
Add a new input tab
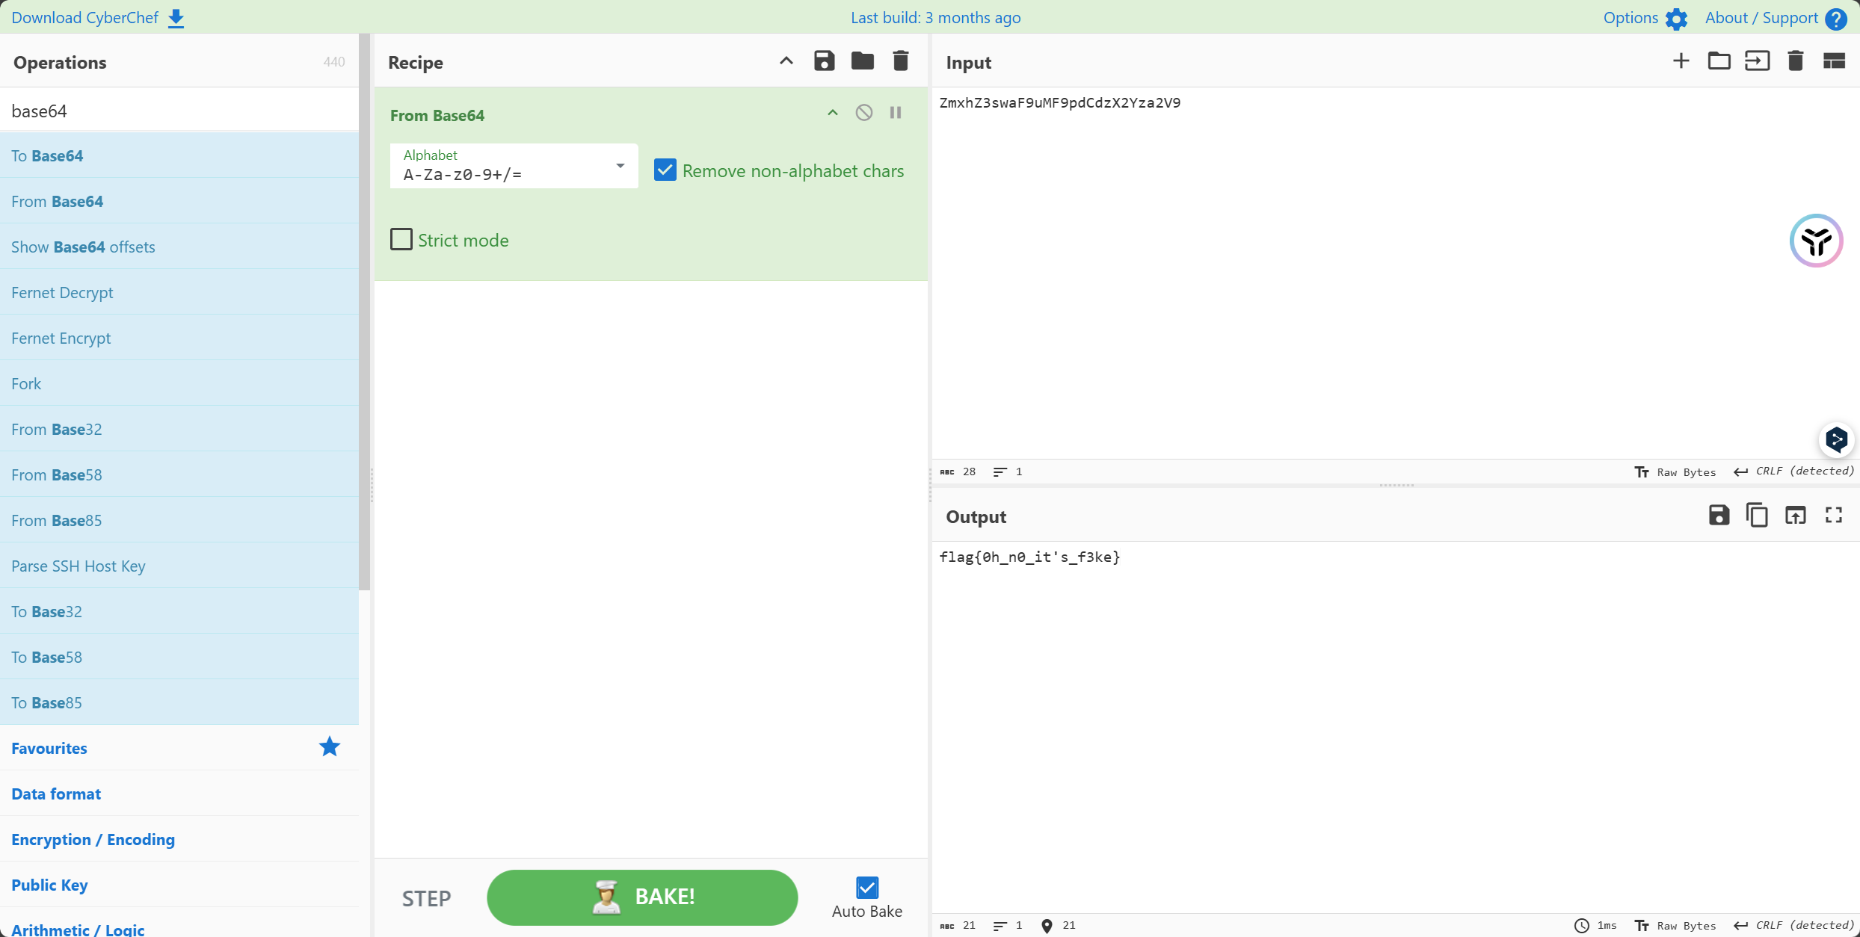tap(1681, 61)
